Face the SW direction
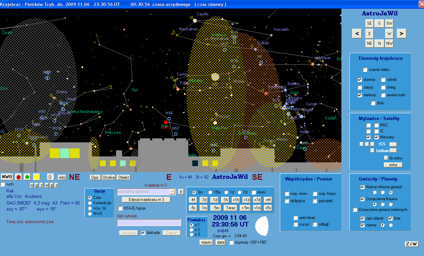Viewport: 424px width, 256px height. pyautogui.click(x=389, y=23)
